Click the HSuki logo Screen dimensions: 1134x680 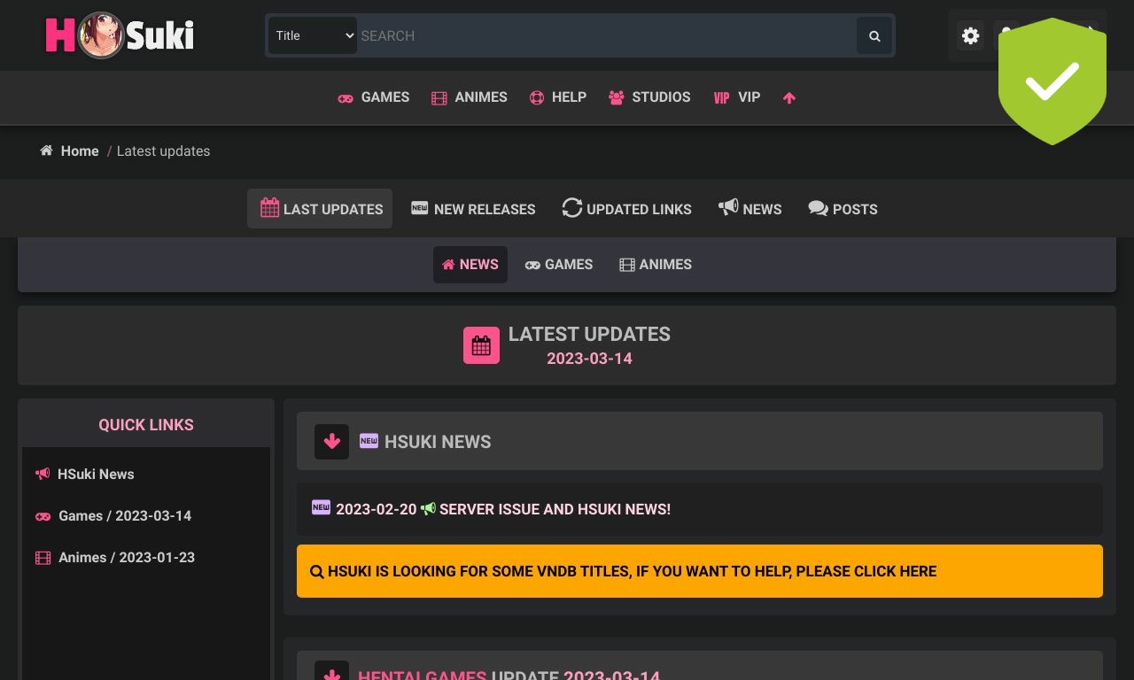[120, 35]
